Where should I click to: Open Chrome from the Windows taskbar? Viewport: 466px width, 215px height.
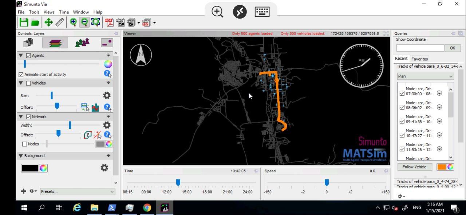point(147,208)
